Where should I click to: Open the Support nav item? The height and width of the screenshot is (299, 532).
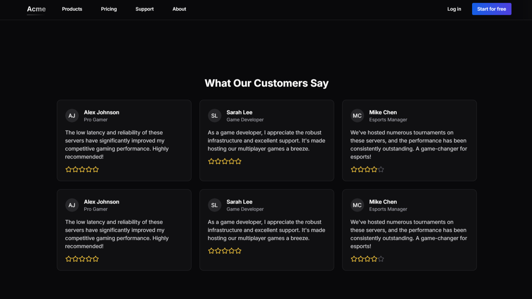tap(144, 9)
